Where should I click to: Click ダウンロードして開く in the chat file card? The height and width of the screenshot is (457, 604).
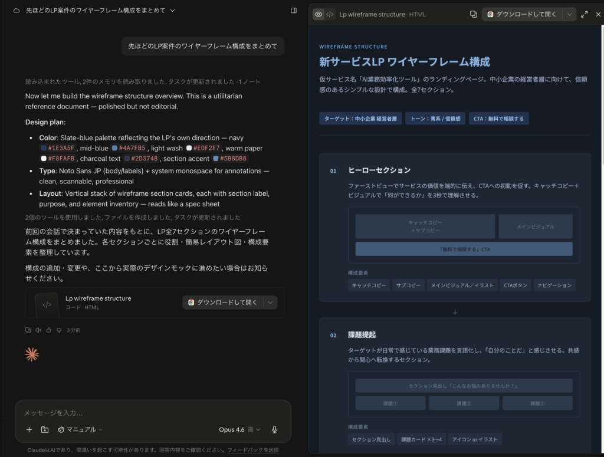pos(223,303)
